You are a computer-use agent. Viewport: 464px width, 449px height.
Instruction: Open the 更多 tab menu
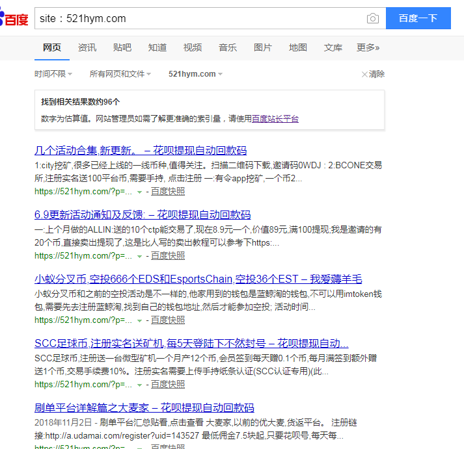coord(368,47)
